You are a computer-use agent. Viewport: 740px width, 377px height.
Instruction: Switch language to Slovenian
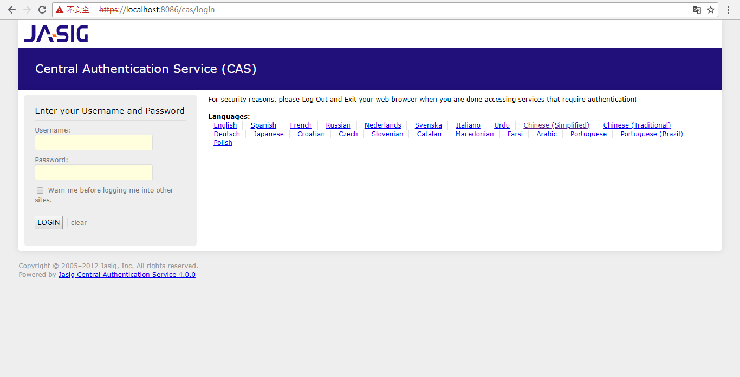(387, 134)
